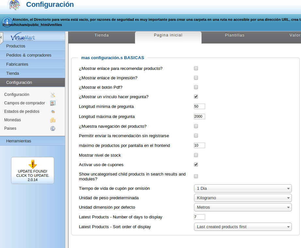This screenshot has height=248, width=301.
Task: Select the Pagina inicial tab
Action: pos(168,37)
